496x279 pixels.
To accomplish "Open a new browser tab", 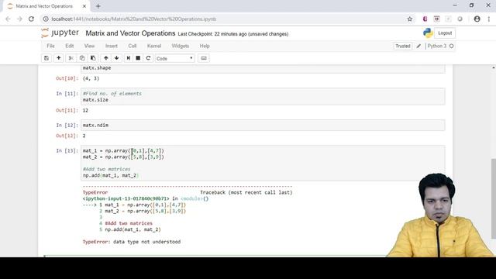I will (98, 6).
